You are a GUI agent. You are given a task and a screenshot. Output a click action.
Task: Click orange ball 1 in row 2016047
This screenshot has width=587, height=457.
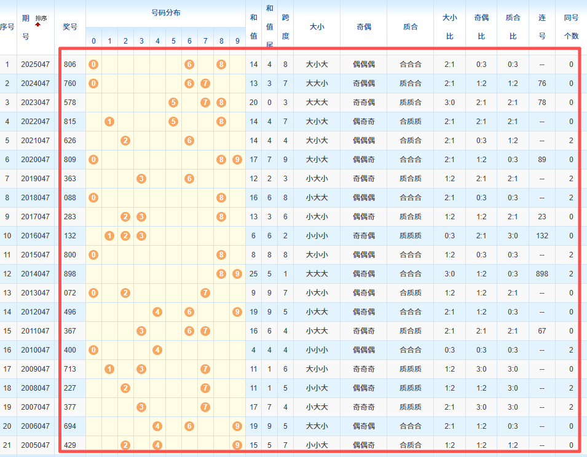click(109, 236)
